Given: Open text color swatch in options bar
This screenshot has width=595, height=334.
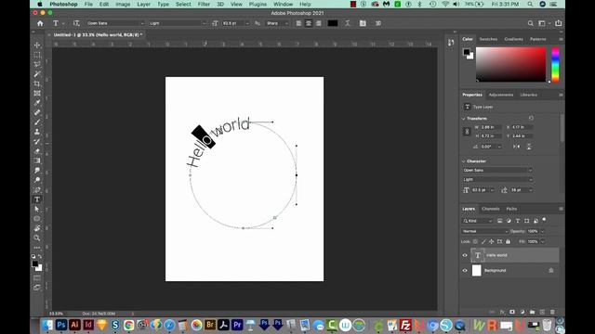Looking at the screenshot, I should pos(333,23).
